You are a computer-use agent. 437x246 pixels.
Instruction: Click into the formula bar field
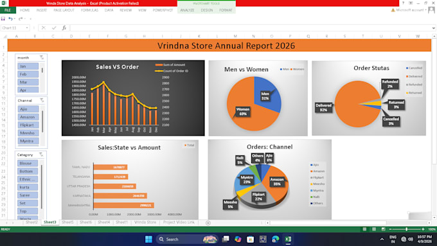coord(250,28)
